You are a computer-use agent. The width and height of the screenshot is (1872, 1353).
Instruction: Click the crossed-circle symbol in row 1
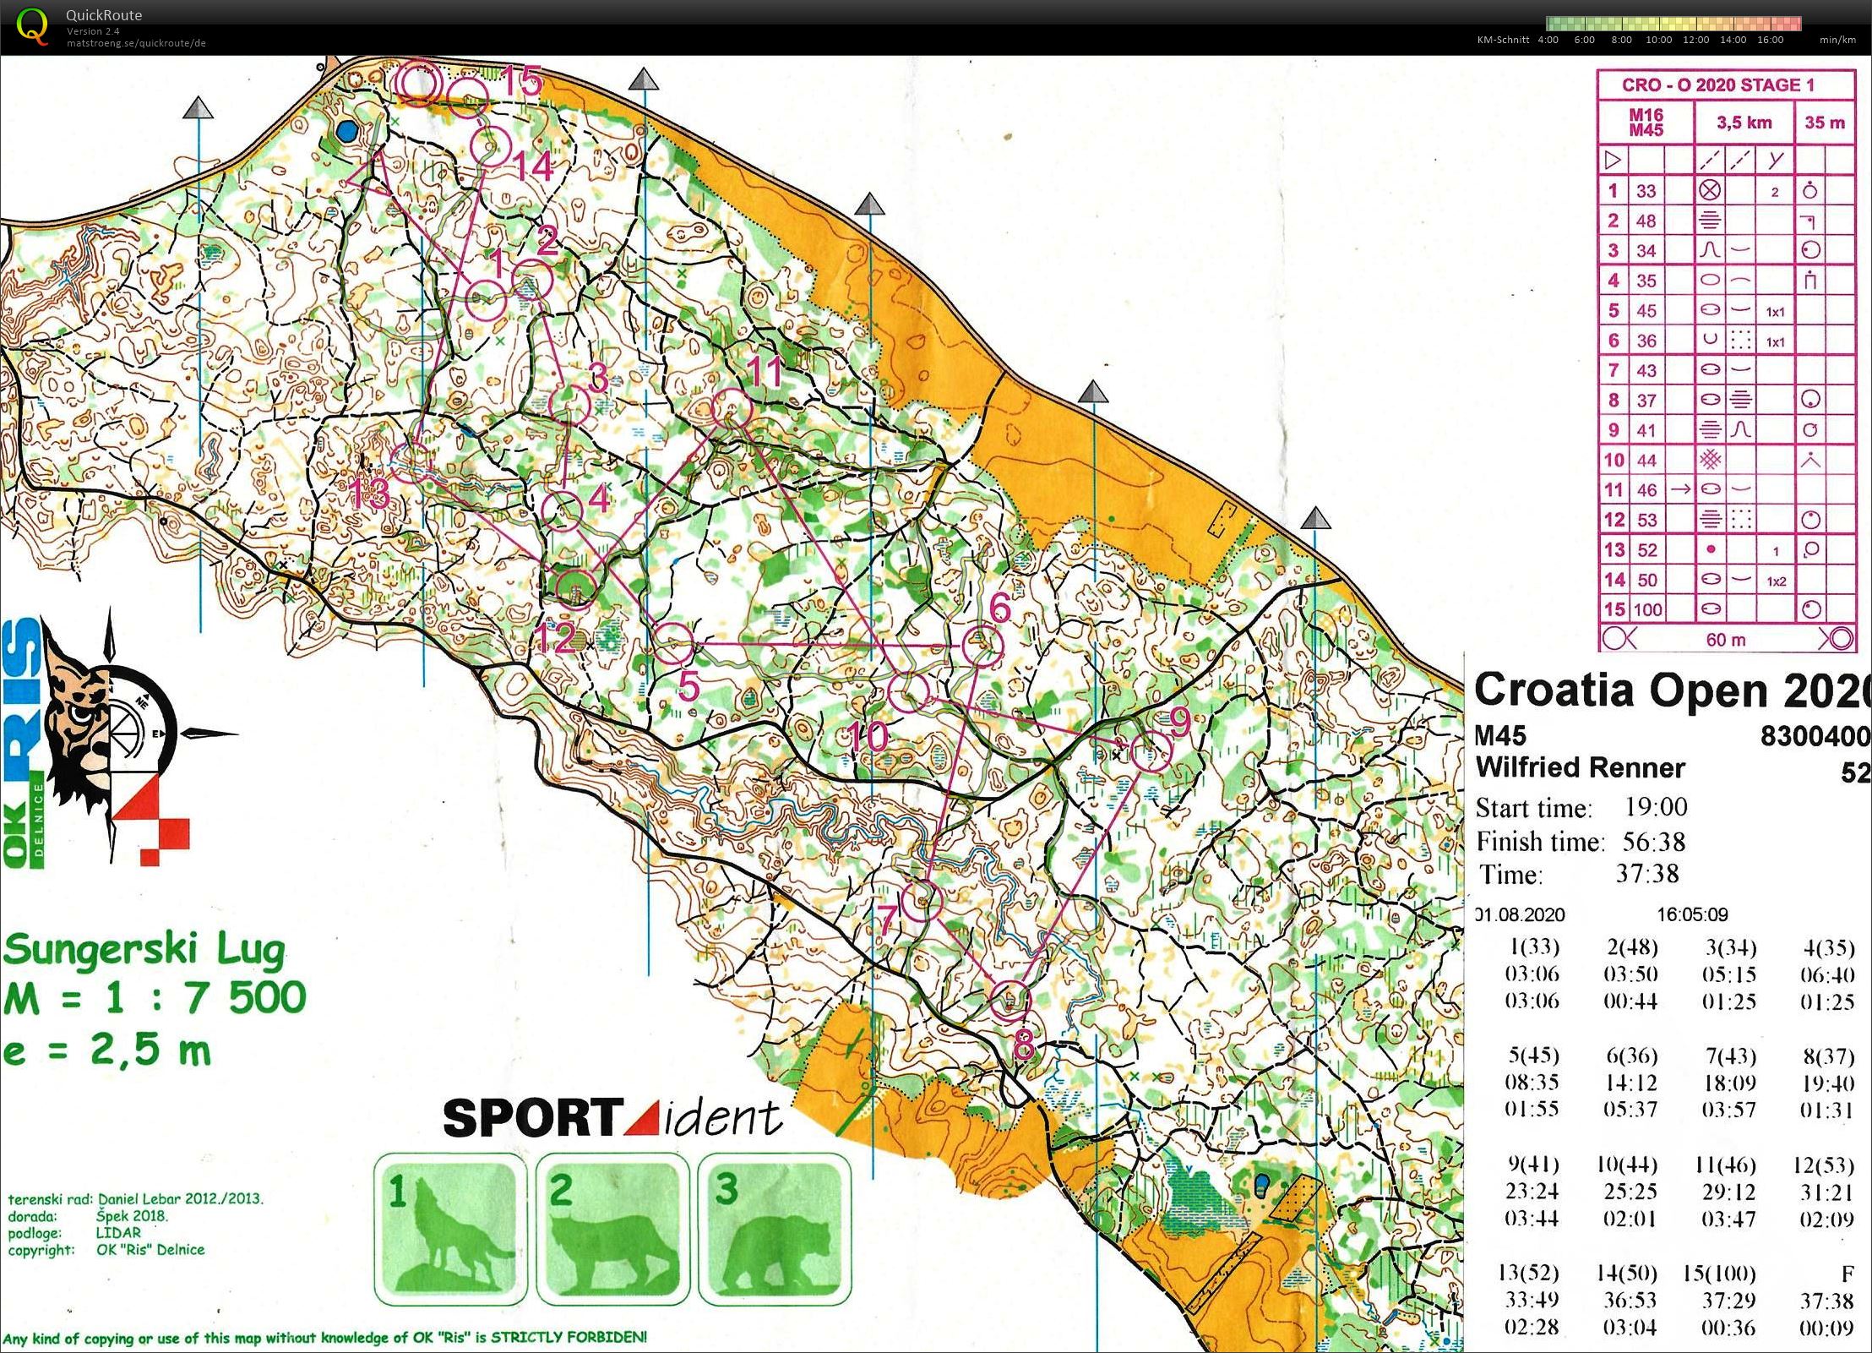pos(1710,191)
